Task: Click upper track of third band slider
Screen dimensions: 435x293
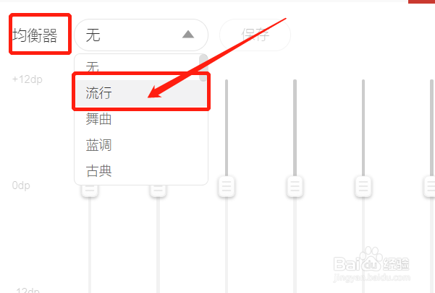Action: point(227,128)
